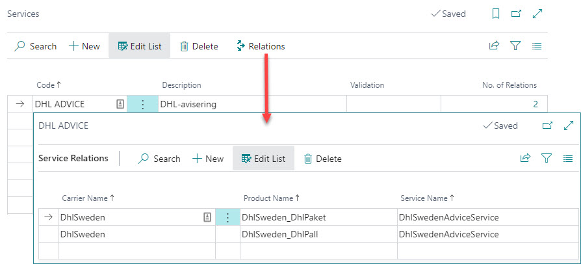Click Service Name in the DhlPaket row
The width and height of the screenshot is (581, 264).
point(487,217)
